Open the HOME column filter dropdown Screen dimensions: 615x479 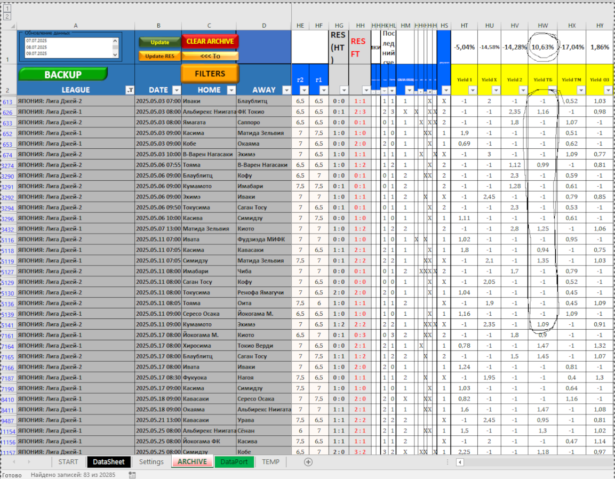(231, 90)
